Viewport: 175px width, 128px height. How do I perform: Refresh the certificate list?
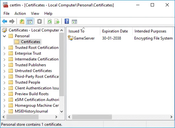(x=49, y=21)
